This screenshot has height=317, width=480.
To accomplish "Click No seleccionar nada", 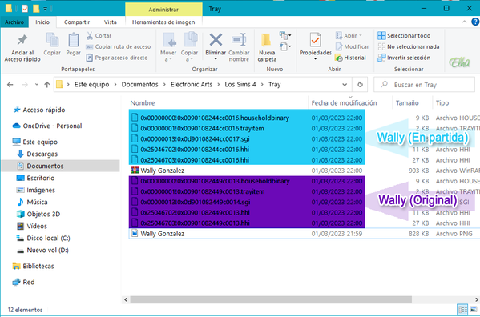I will 409,46.
